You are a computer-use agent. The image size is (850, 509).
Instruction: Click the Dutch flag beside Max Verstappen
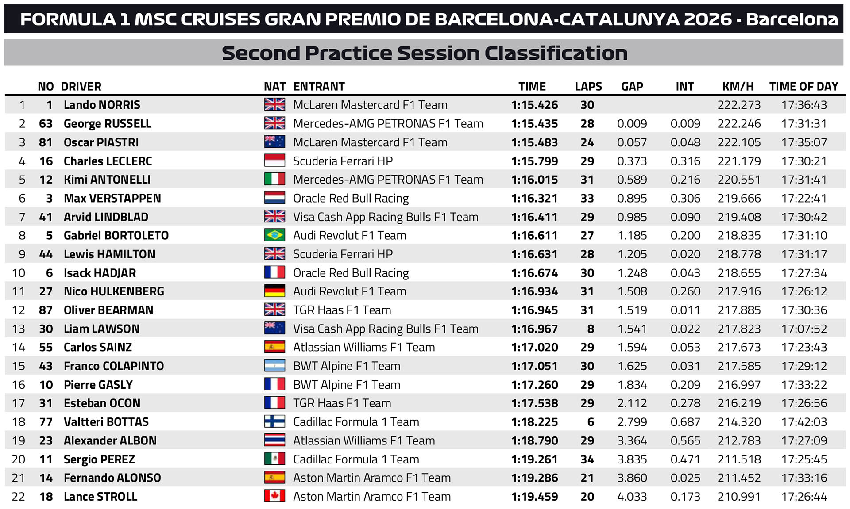point(274,198)
